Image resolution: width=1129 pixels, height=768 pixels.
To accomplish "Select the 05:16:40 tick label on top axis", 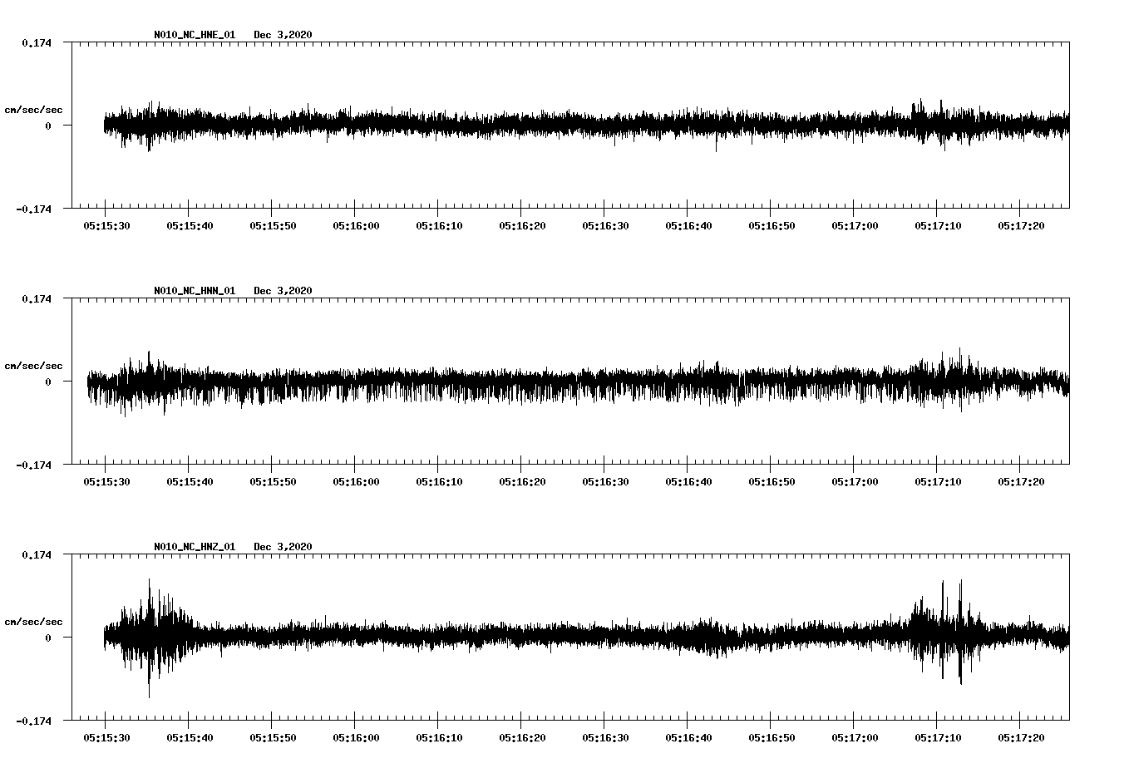I will 690,224.
